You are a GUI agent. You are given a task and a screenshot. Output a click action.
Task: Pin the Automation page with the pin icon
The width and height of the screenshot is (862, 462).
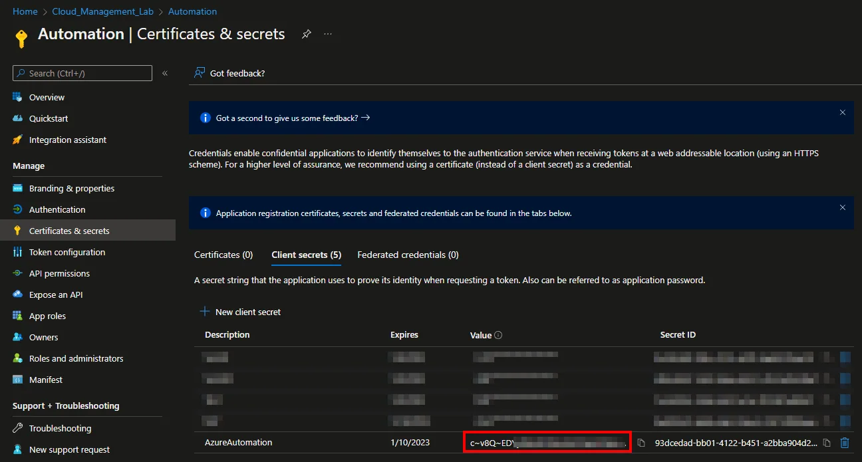[x=306, y=34]
